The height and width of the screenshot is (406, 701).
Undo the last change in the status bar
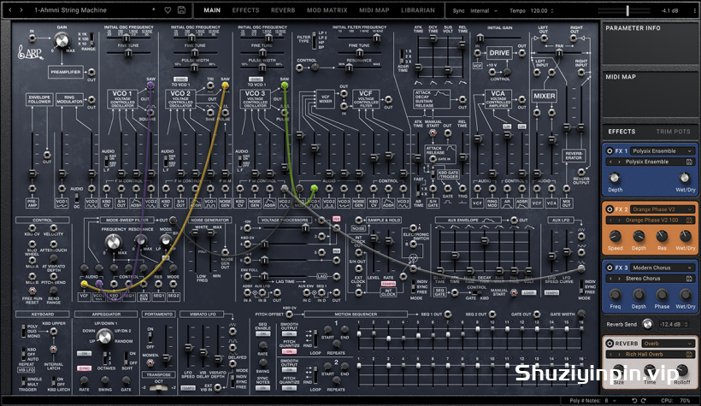coord(634,400)
